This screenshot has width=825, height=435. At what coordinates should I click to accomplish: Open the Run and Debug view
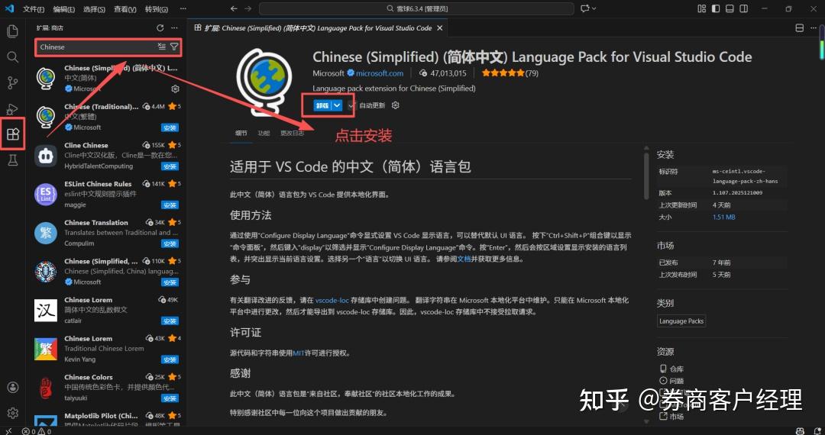click(x=13, y=108)
